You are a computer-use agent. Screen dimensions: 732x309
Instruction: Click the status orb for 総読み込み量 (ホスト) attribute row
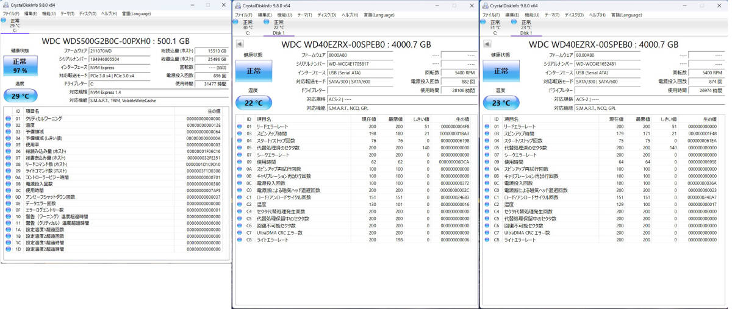pyautogui.click(x=8, y=150)
